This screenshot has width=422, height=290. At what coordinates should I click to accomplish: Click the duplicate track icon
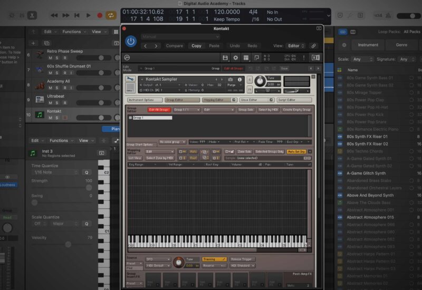tap(46, 43)
